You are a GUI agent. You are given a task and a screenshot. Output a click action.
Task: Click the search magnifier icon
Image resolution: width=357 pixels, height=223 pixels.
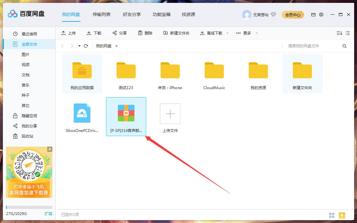click(345, 46)
